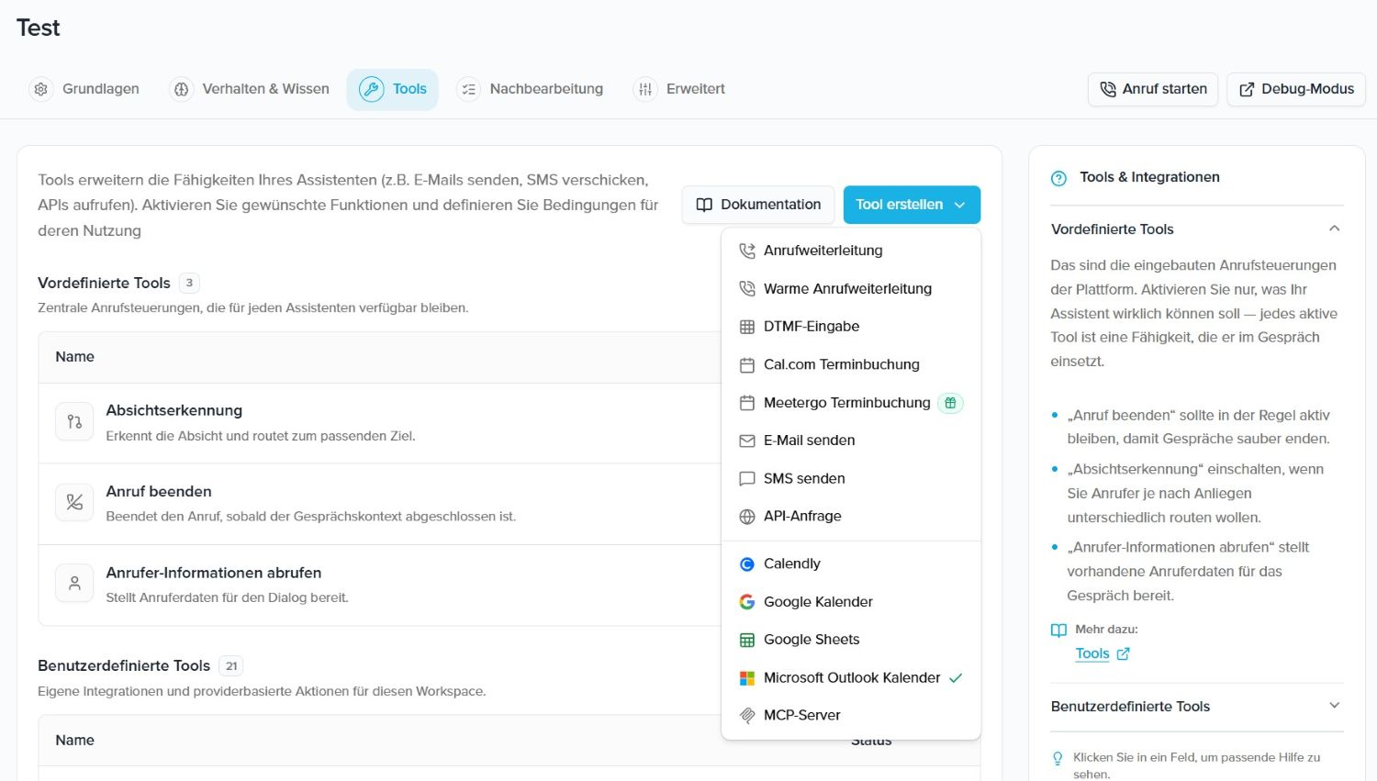Click the API-Anfrage globe icon

click(747, 517)
